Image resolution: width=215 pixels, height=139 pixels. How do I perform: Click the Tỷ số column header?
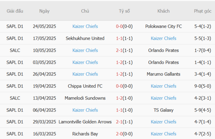coord(124,11)
